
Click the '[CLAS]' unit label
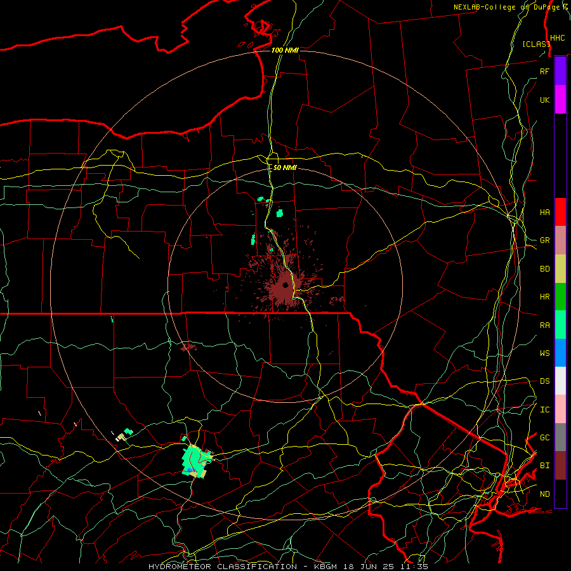pyautogui.click(x=536, y=44)
